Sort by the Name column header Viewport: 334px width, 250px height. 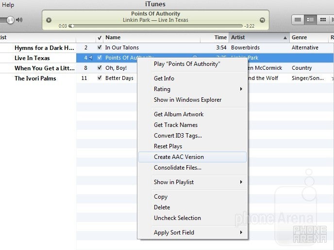(x=151, y=37)
